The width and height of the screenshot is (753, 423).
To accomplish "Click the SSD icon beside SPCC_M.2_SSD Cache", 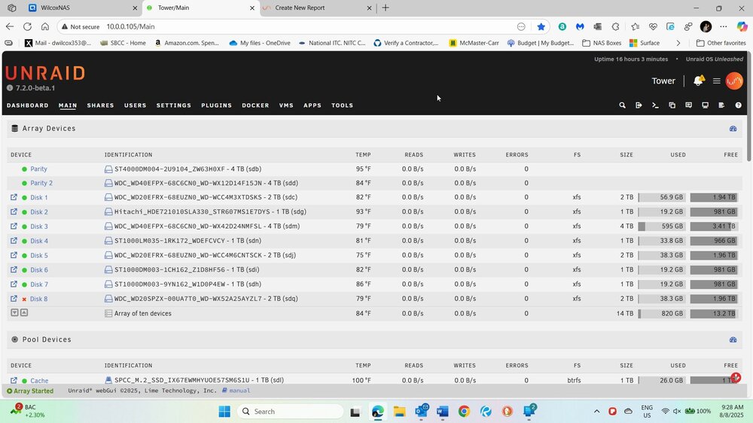I will tap(108, 380).
